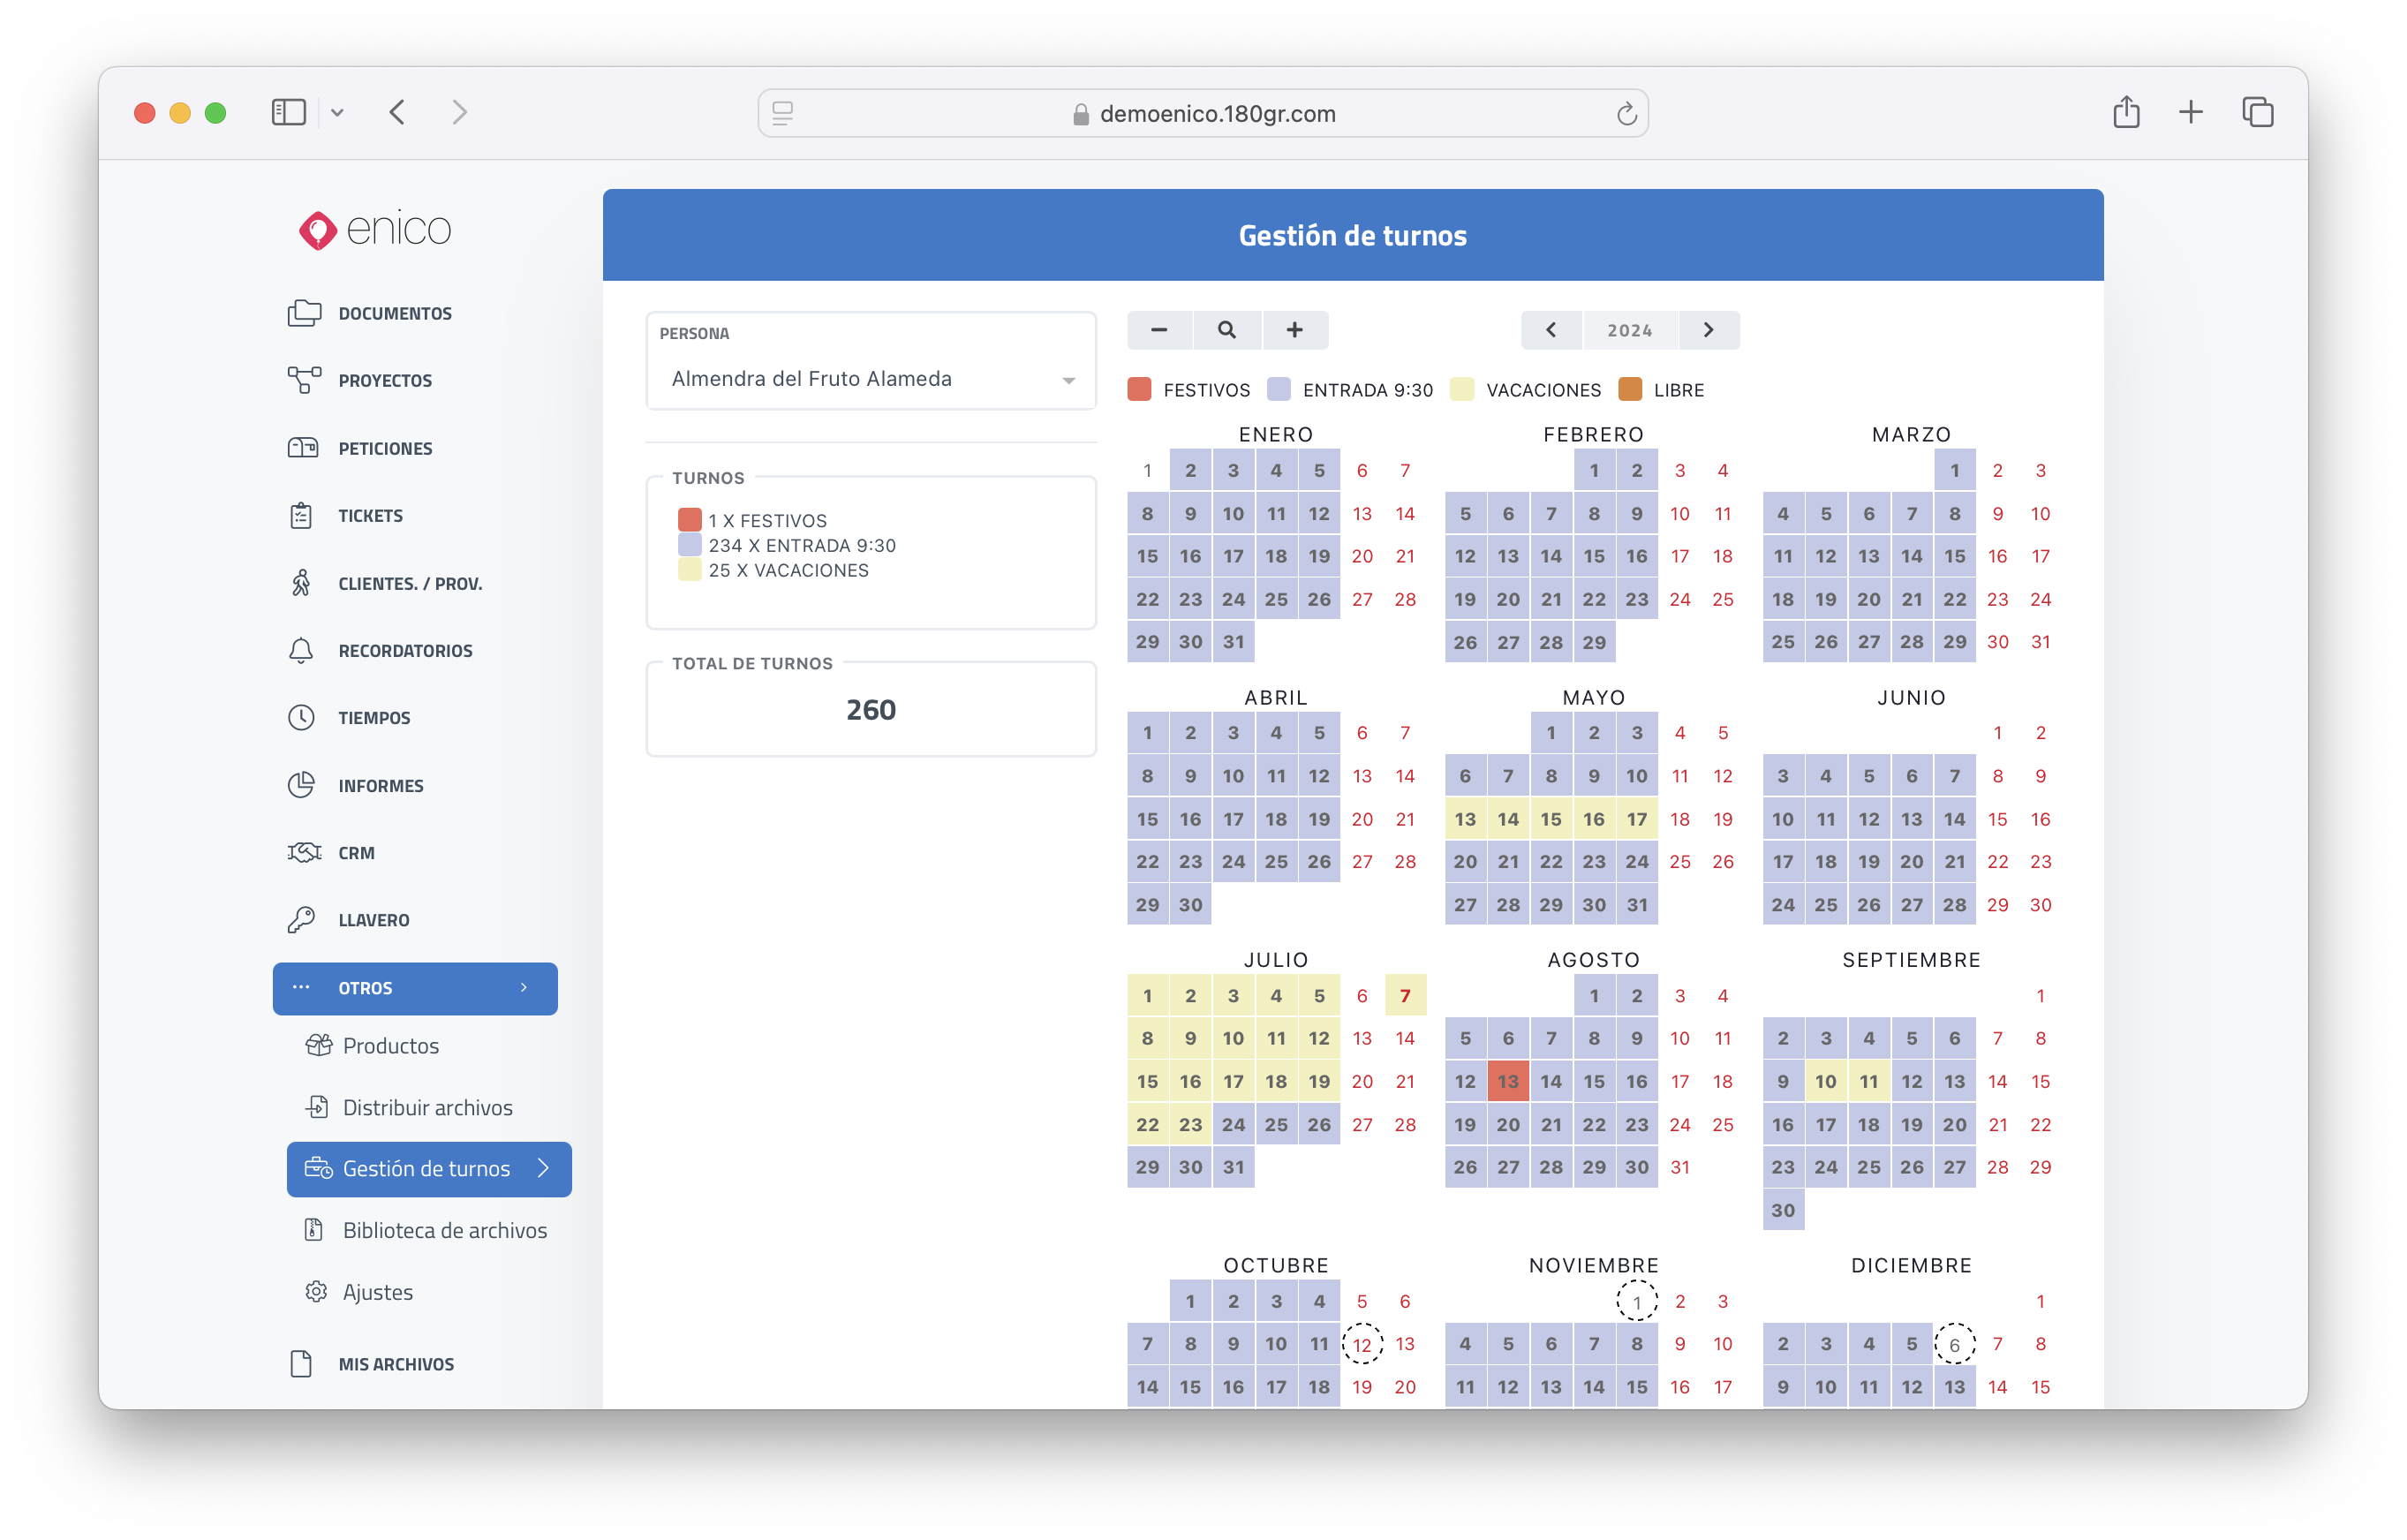Click the zoom out minus button
The image size is (2407, 1540).
tap(1159, 330)
